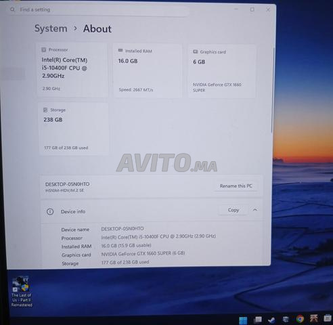Open the Task View taskbar icon

pos(258,320)
